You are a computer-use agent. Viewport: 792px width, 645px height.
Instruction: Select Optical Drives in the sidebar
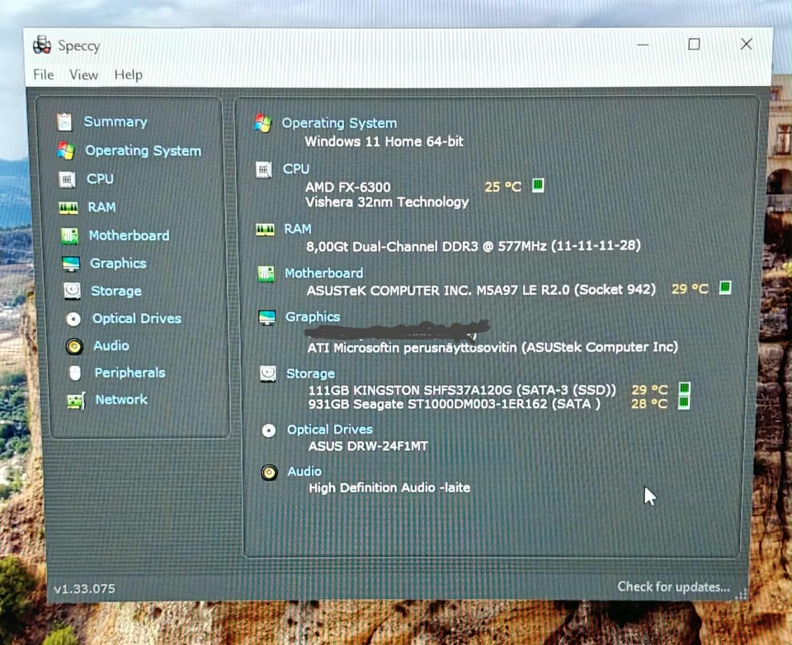pyautogui.click(x=137, y=319)
